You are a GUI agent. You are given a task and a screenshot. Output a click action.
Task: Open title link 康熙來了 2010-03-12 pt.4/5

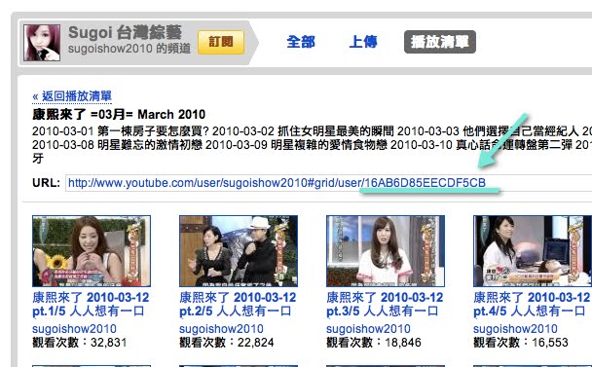(532, 304)
